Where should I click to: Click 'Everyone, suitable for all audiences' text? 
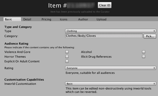pyautogui.click(x=90, y=73)
